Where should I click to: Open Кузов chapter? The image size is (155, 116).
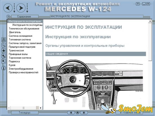12,65
